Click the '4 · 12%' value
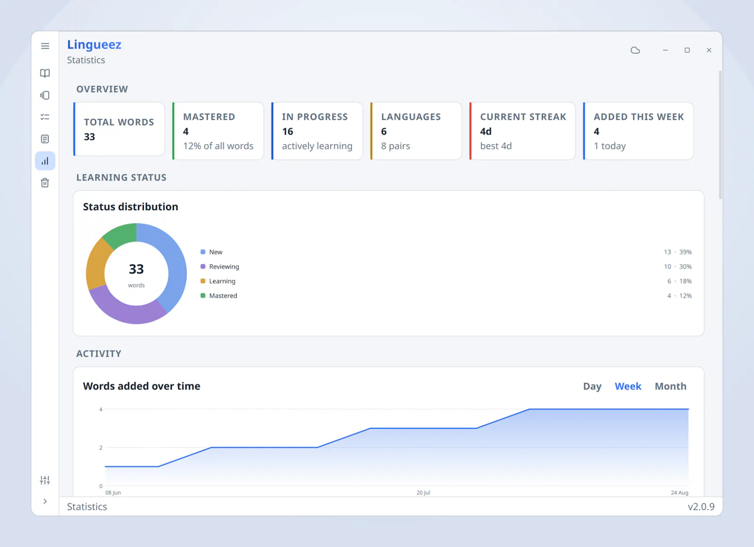The height and width of the screenshot is (547, 754). click(680, 296)
